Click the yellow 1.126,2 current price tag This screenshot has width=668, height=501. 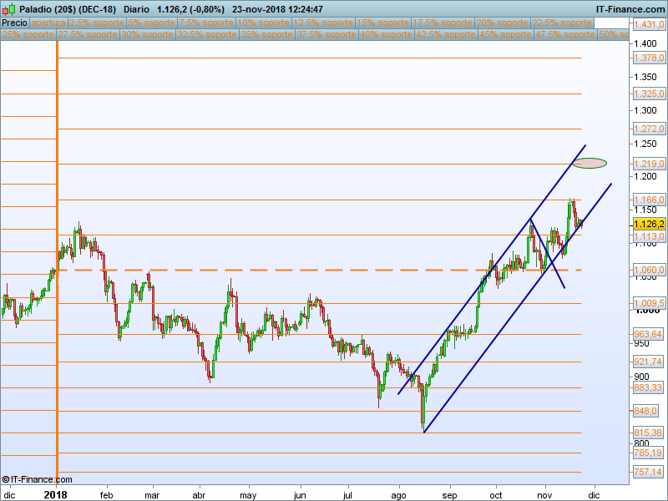(x=649, y=224)
